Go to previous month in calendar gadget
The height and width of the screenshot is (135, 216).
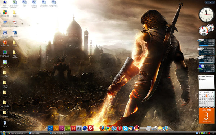tap(201, 92)
